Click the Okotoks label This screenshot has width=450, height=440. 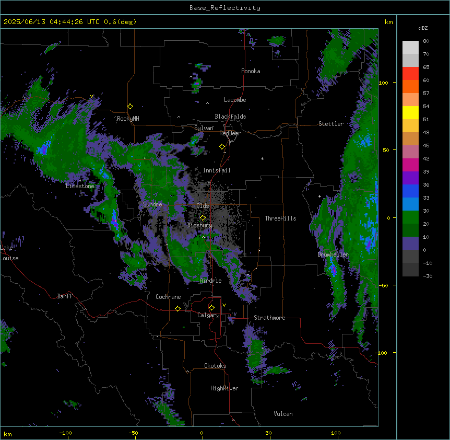215,366
